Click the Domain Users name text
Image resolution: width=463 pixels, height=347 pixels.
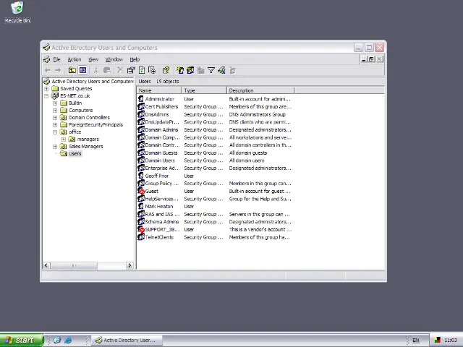pos(160,160)
